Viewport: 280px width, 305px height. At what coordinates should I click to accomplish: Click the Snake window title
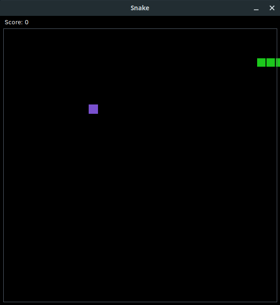tap(140, 8)
